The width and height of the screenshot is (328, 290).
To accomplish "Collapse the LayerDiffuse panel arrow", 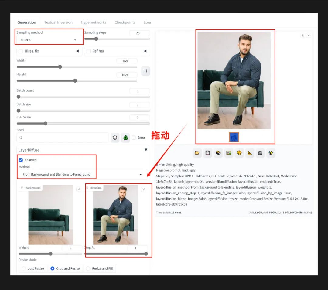I will coord(146,150).
